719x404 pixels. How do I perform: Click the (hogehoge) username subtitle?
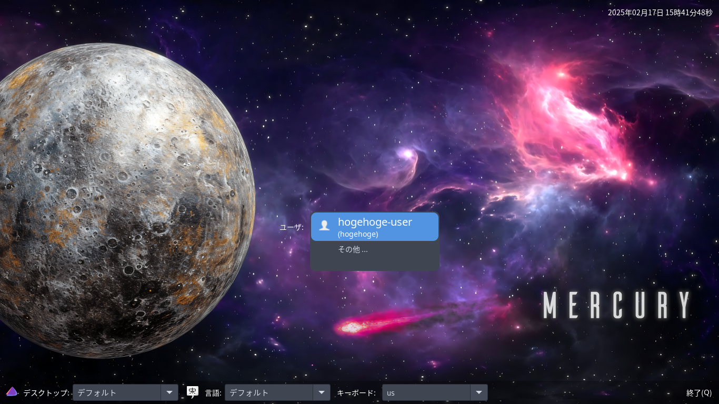[358, 234]
